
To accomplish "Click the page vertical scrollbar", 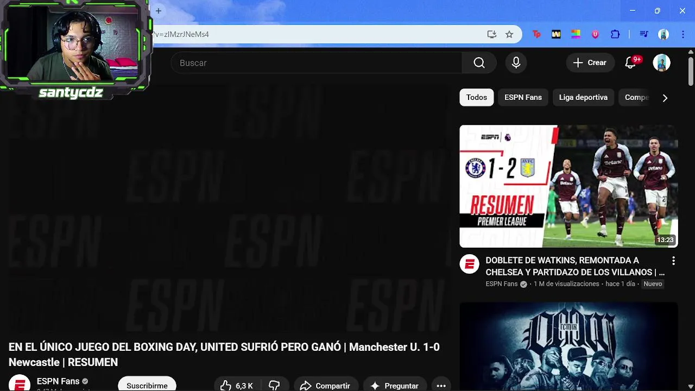I will pyautogui.click(x=691, y=71).
